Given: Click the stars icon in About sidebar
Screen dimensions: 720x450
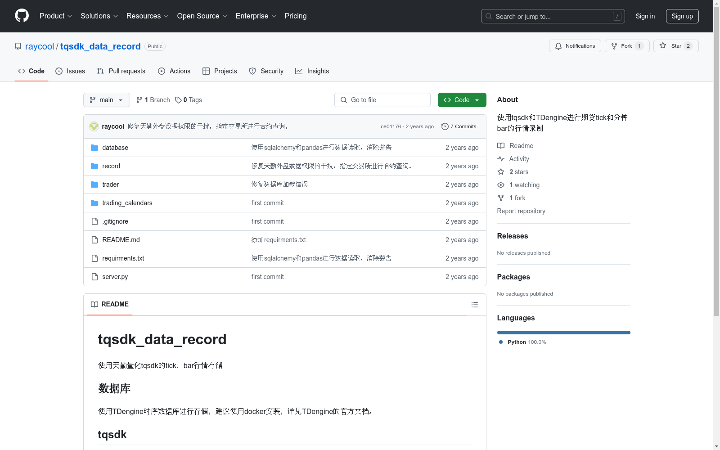Looking at the screenshot, I should coord(501,172).
